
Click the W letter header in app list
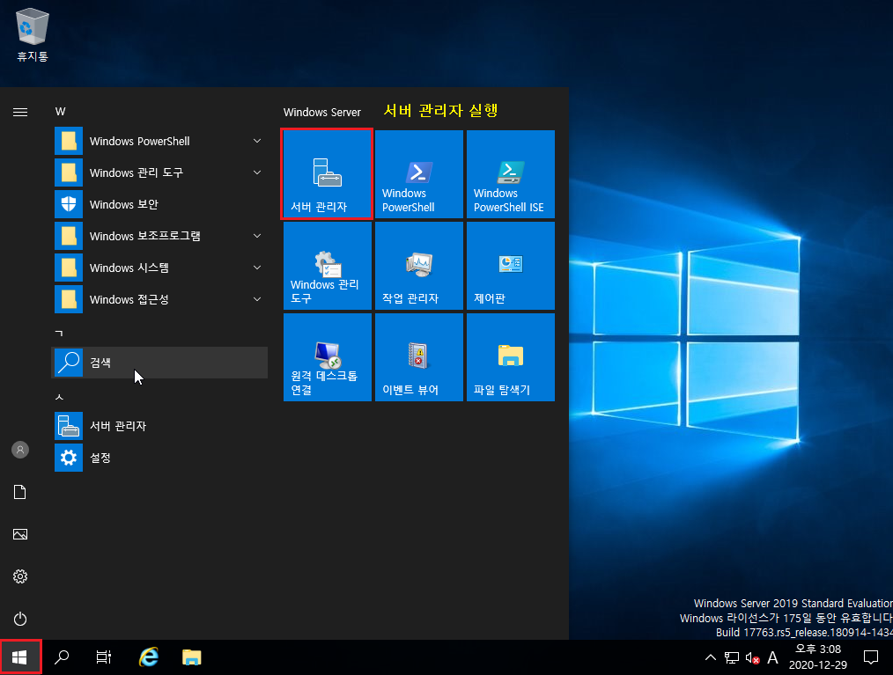[x=61, y=112]
